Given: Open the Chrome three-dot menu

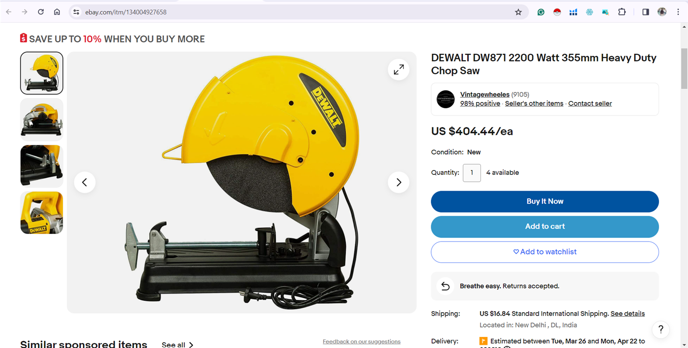Looking at the screenshot, I should coord(678,12).
